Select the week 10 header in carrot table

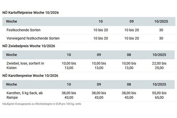pos(69,84)
